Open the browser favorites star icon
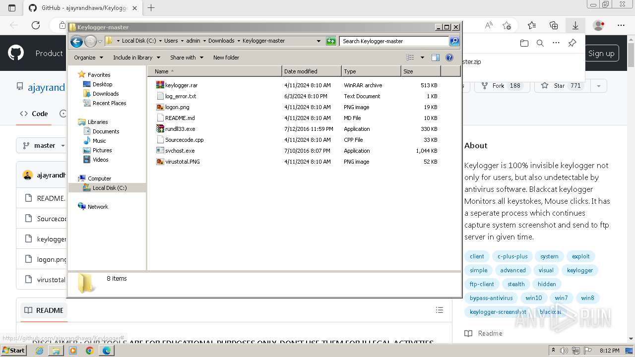The width and height of the screenshot is (635, 357). (532, 25)
